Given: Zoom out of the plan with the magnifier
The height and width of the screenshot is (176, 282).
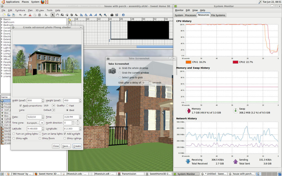Looking at the screenshot, I should pyautogui.click(x=105, y=15).
